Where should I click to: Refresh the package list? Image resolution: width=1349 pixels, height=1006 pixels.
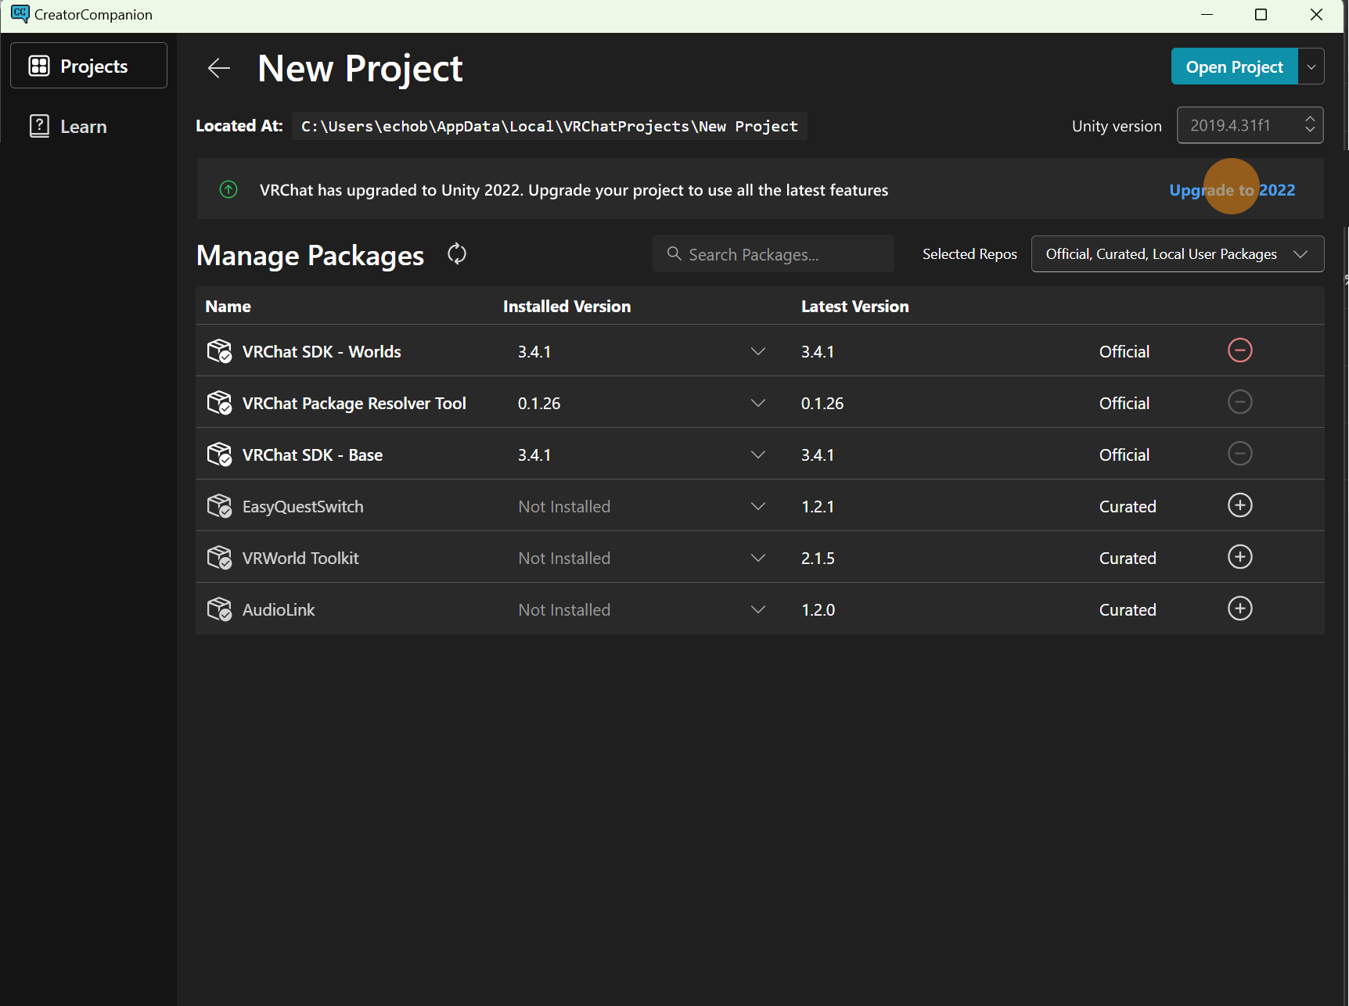pos(456,253)
